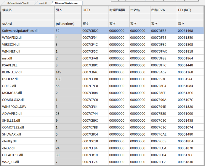
Task: Click name RVA value 0007F8C4
Action: click(164, 86)
